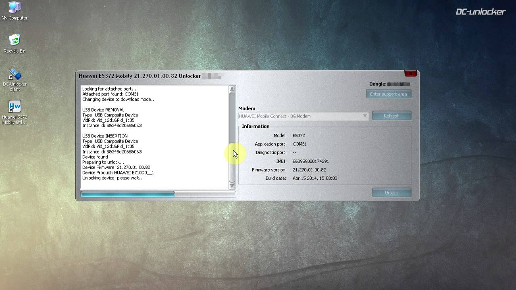This screenshot has height=290, width=516.
Task: Open My Computer desktop icon
Action: click(x=15, y=11)
